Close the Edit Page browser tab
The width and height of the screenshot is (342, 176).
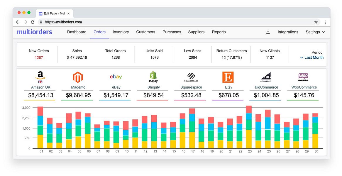pyautogui.click(x=68, y=13)
